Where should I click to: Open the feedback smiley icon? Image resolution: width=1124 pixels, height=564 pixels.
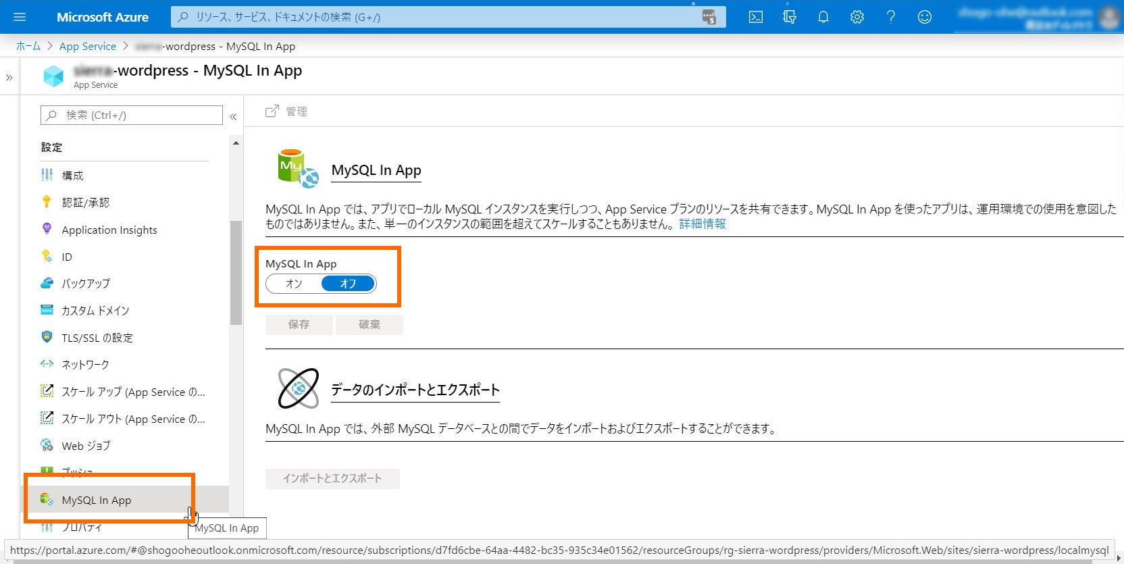925,17
